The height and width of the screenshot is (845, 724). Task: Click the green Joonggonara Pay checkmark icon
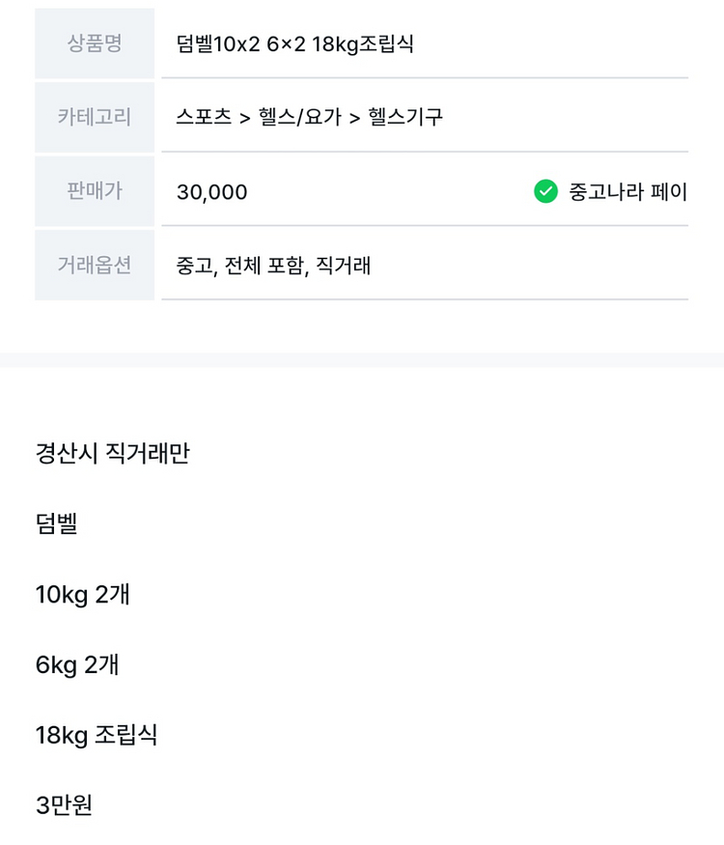point(545,191)
